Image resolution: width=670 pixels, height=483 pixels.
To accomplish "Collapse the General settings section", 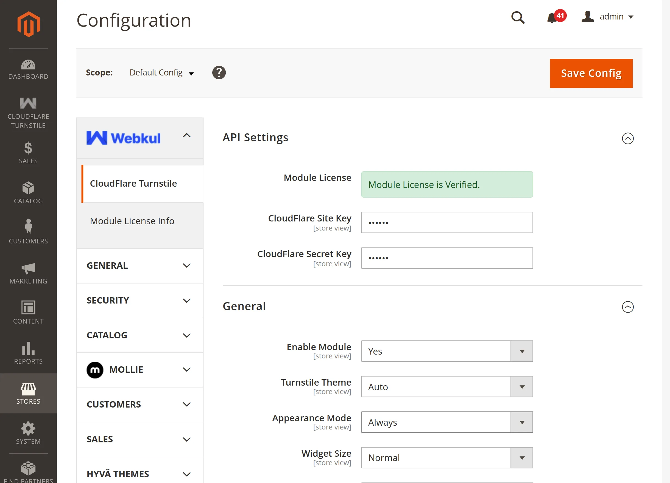I will 628,307.
